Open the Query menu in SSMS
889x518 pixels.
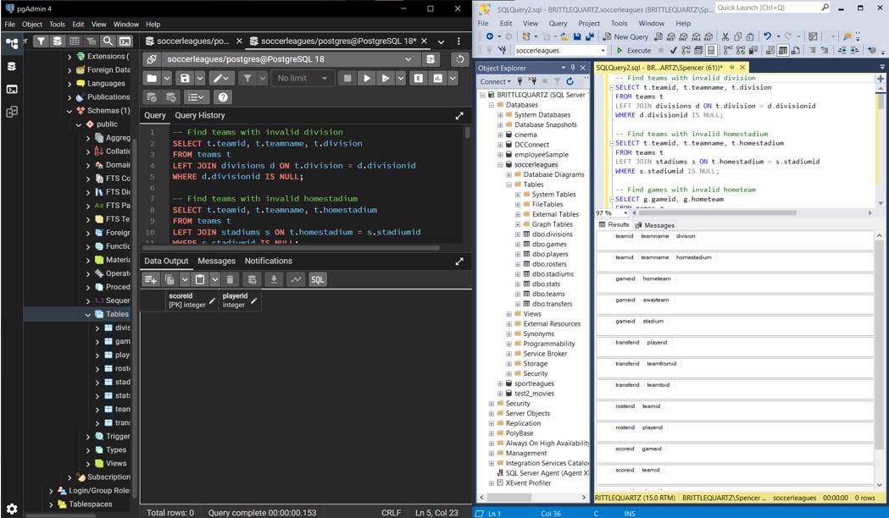558,23
